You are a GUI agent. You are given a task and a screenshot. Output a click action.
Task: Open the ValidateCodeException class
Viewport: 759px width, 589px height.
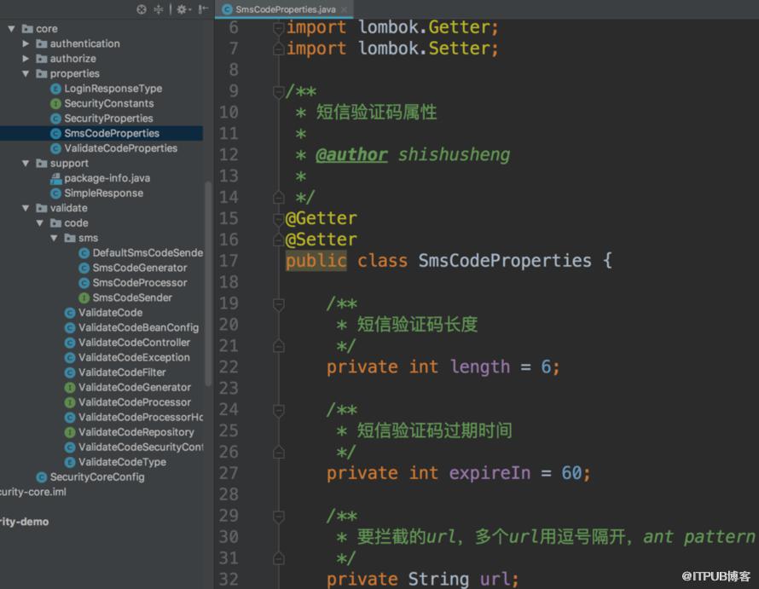(134, 358)
